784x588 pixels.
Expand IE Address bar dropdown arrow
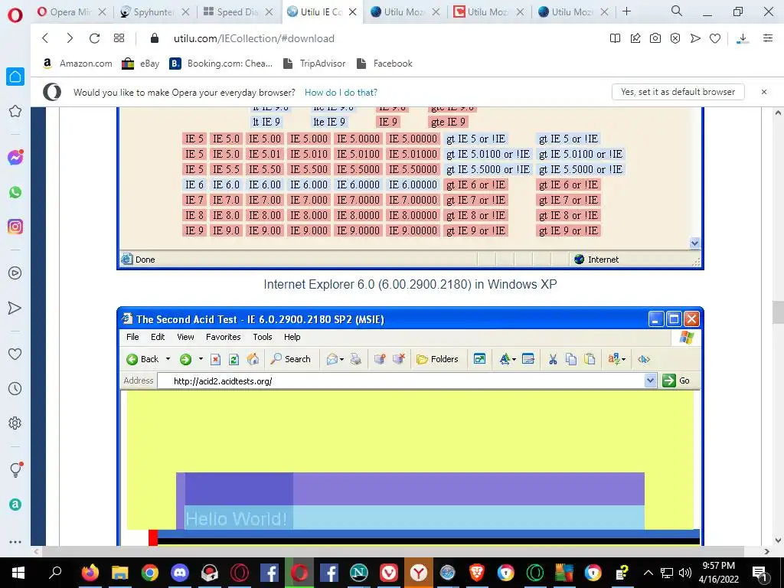pyautogui.click(x=649, y=381)
